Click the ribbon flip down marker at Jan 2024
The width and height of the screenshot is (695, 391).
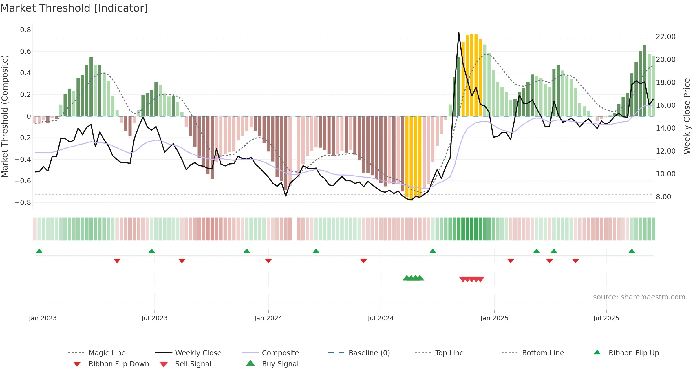click(268, 261)
